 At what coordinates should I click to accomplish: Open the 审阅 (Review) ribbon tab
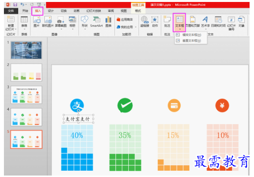[111, 11]
